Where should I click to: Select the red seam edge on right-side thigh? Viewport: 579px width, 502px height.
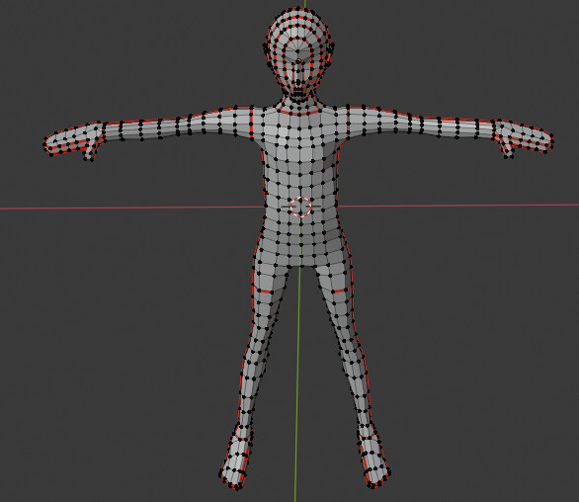pyautogui.click(x=338, y=291)
